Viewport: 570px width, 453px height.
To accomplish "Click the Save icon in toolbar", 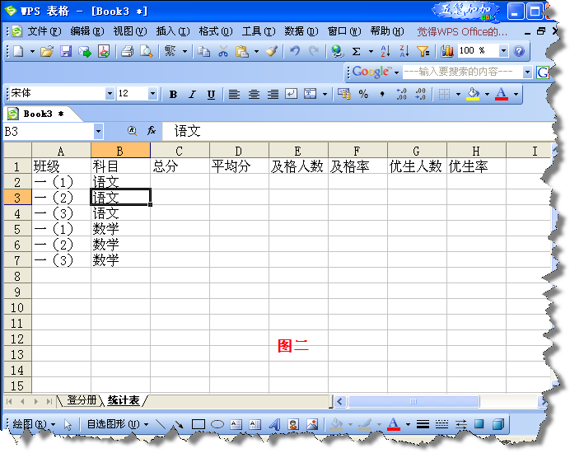I will [65, 51].
